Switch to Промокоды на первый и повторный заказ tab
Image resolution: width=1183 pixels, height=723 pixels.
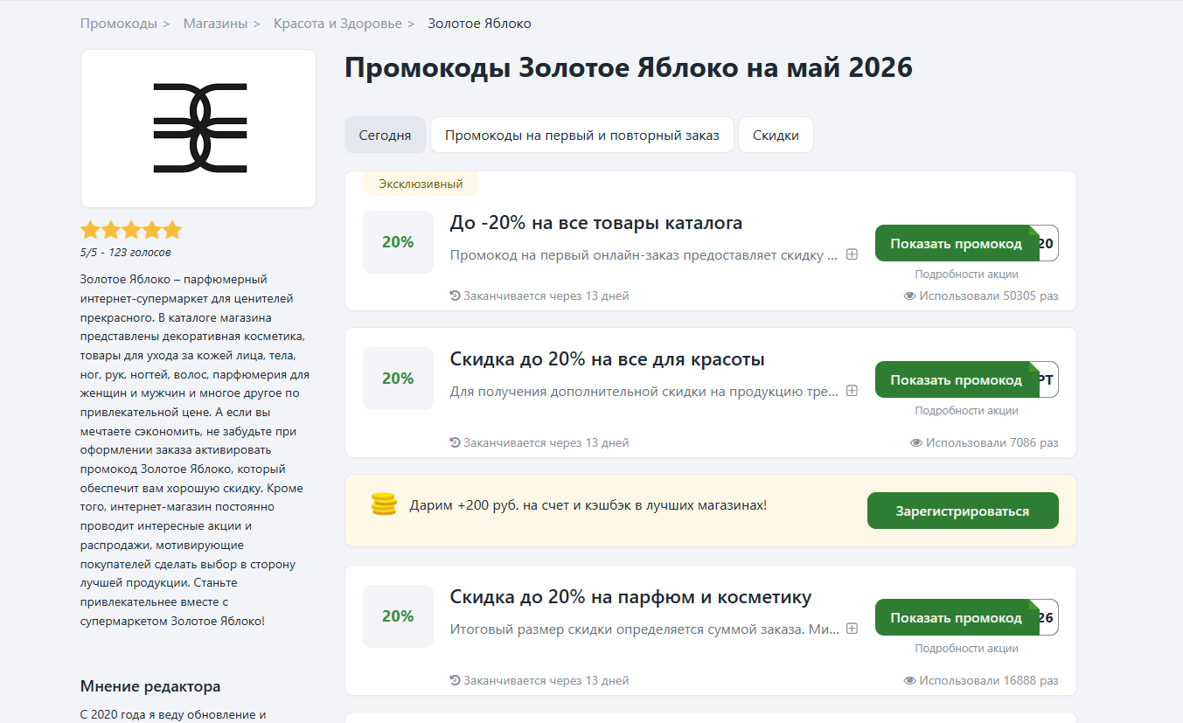[x=582, y=136]
